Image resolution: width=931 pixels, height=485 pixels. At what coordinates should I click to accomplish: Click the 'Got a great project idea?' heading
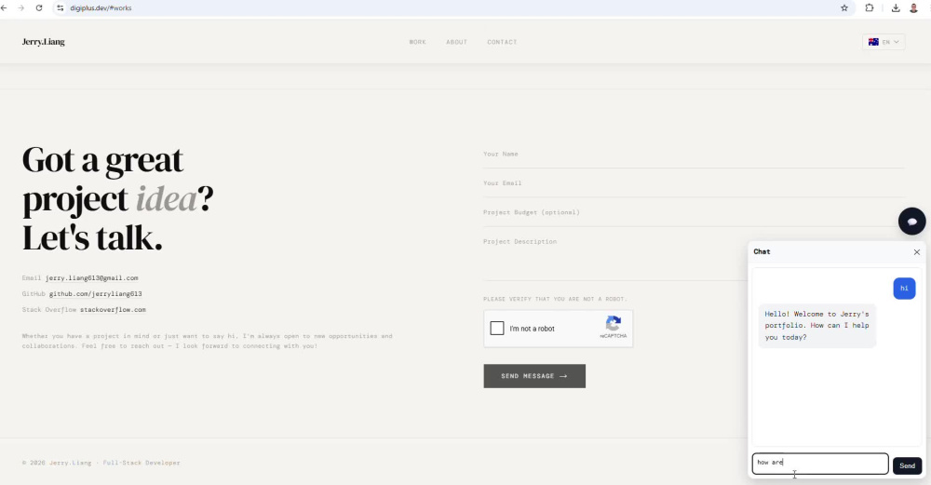click(117, 199)
